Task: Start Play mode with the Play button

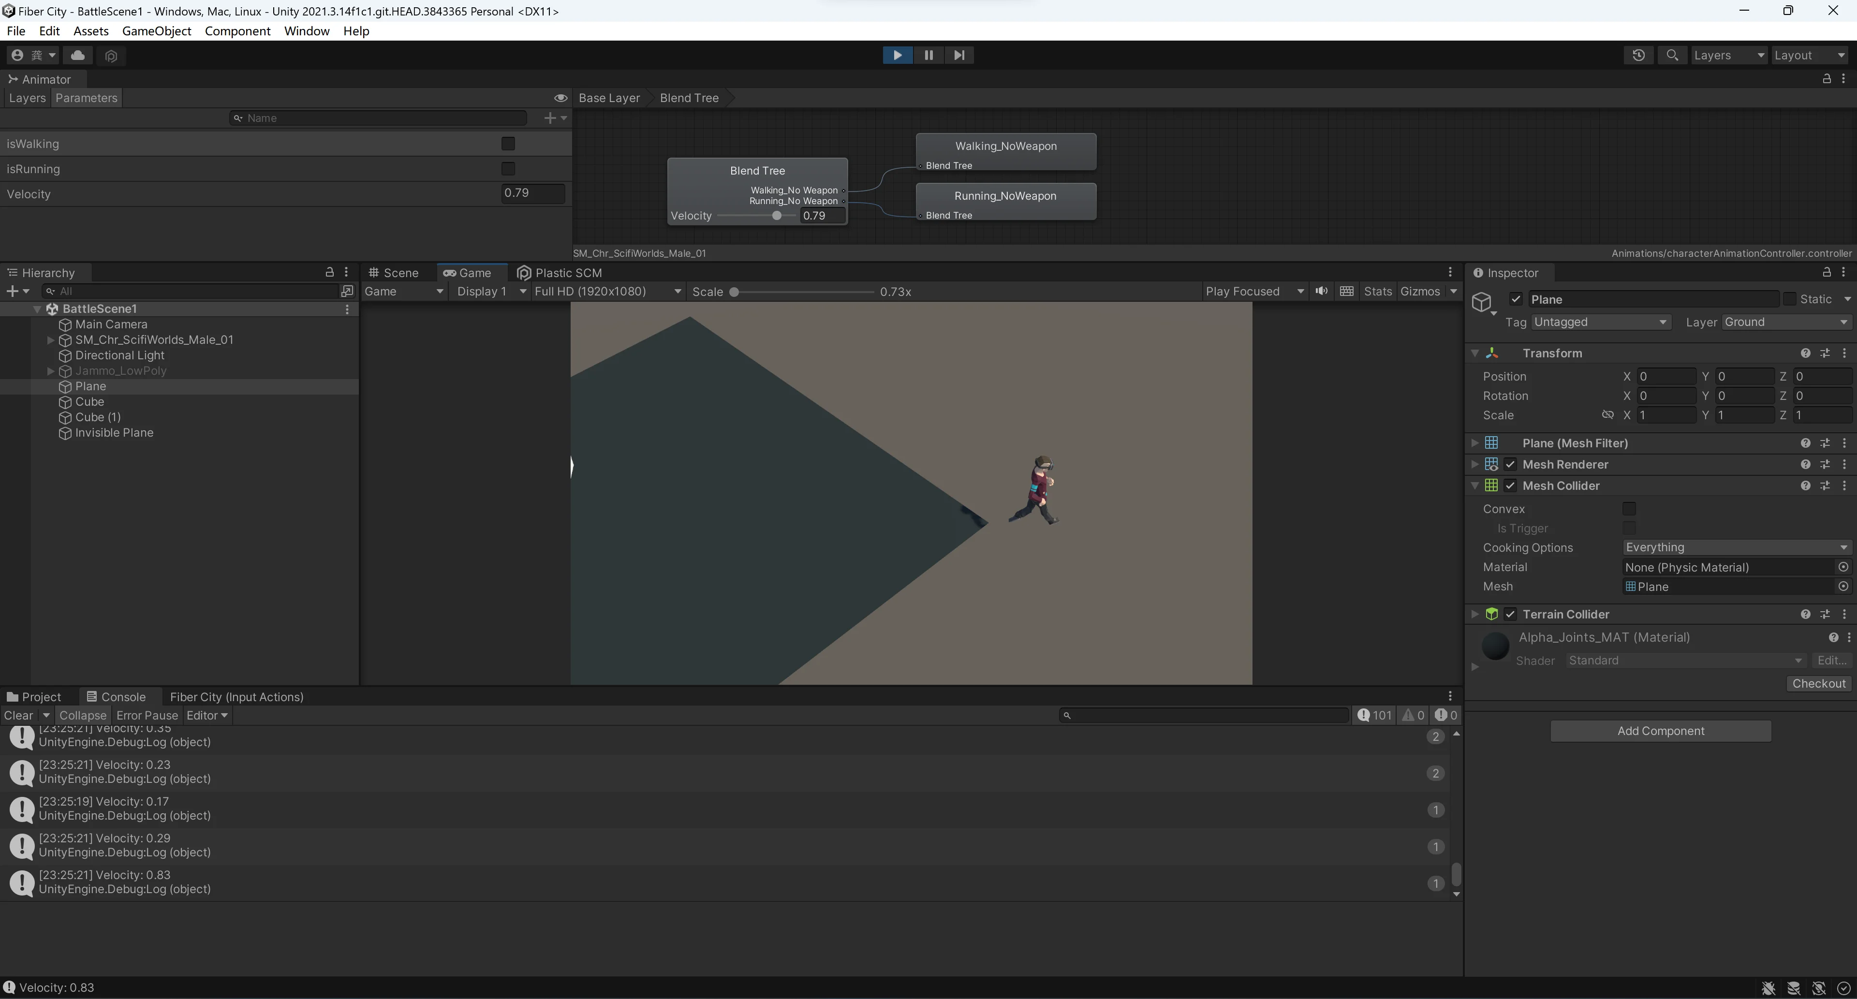Action: (x=898, y=55)
